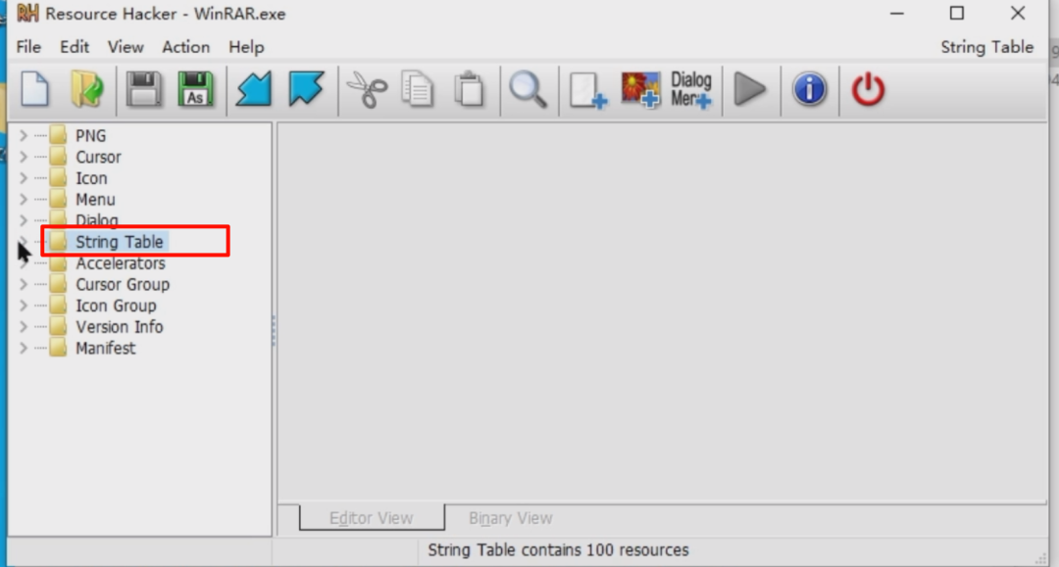Switch to the Binary View tab
Viewport: 1059px width, 567px height.
coord(511,518)
